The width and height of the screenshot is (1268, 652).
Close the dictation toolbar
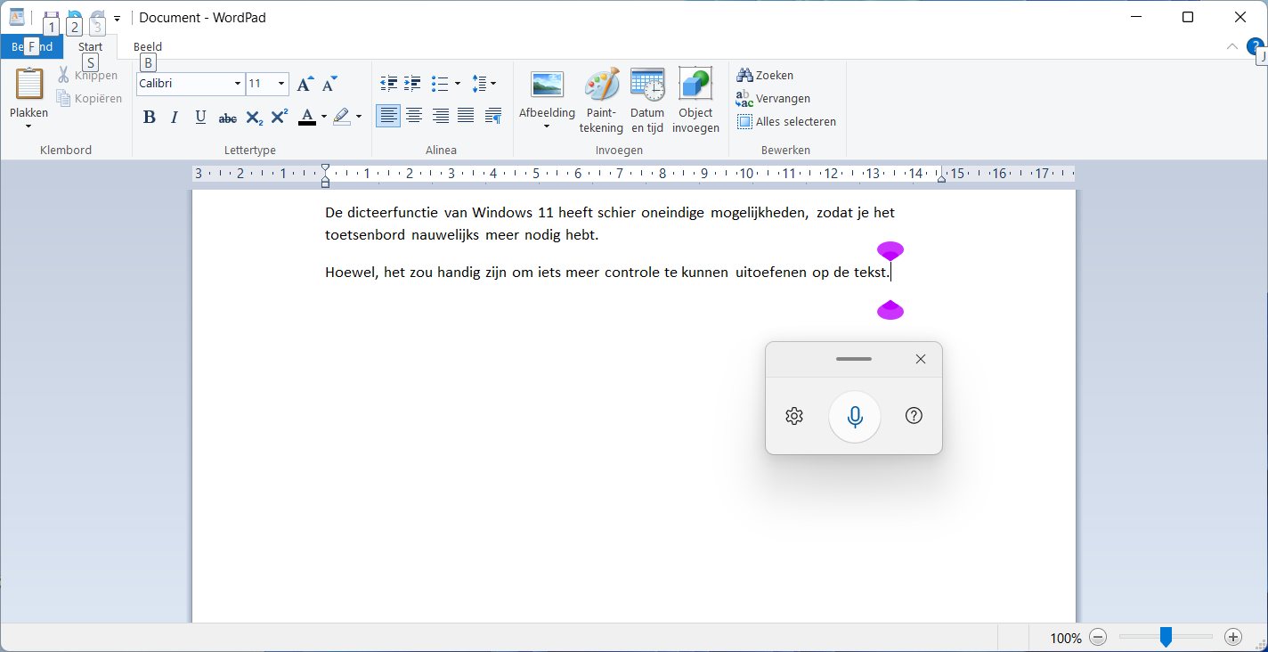(921, 359)
